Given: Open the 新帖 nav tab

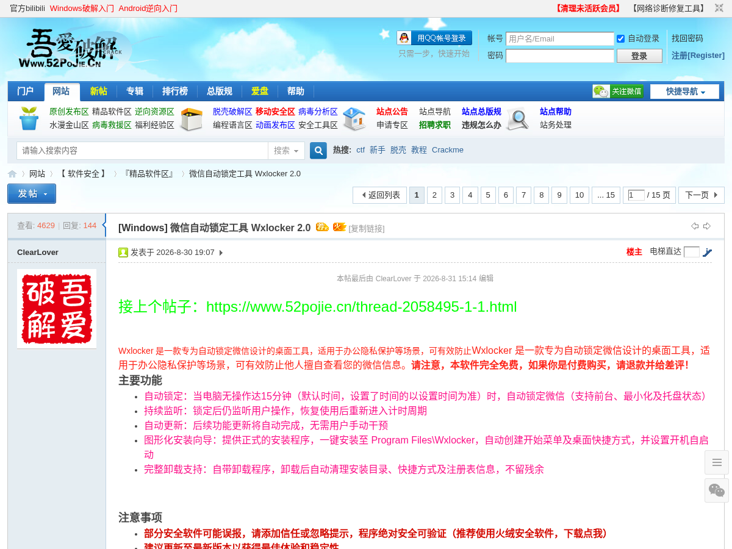Looking at the screenshot, I should (x=99, y=91).
